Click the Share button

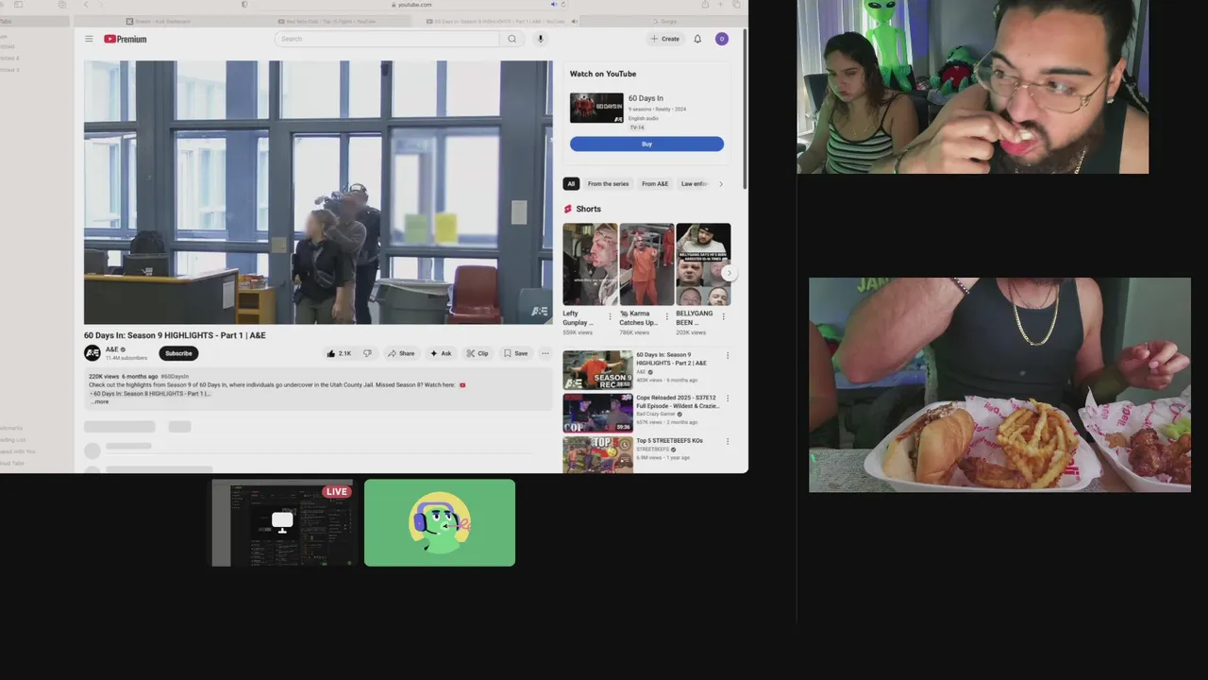pos(401,353)
